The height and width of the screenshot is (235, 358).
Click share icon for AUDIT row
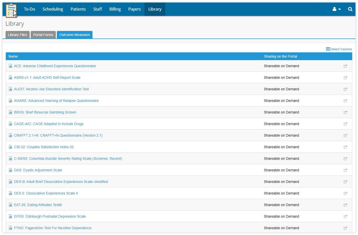[345, 89]
